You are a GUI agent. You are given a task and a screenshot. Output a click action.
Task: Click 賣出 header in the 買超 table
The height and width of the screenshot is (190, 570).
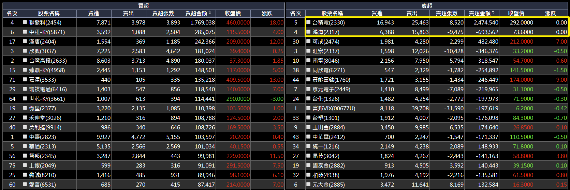point(129,13)
